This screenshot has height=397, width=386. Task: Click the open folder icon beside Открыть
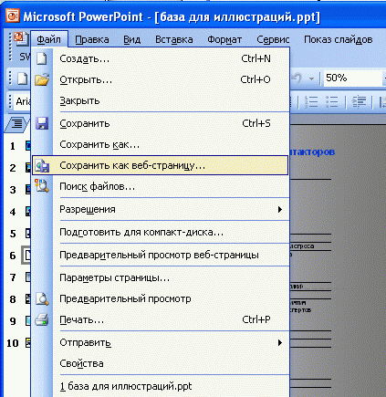[x=42, y=79]
